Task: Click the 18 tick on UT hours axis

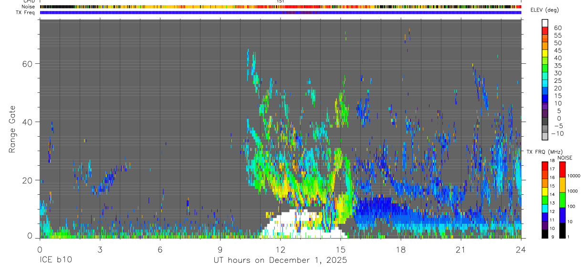Action: 400,250
